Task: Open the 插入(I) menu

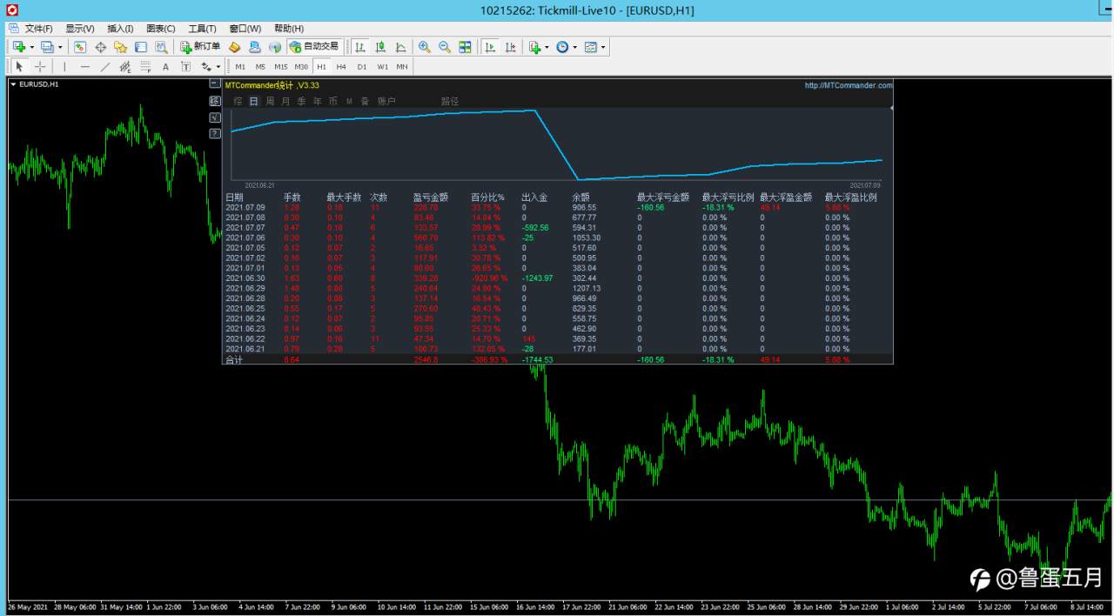Action: [120, 29]
